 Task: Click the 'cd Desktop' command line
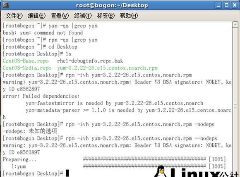point(63,47)
